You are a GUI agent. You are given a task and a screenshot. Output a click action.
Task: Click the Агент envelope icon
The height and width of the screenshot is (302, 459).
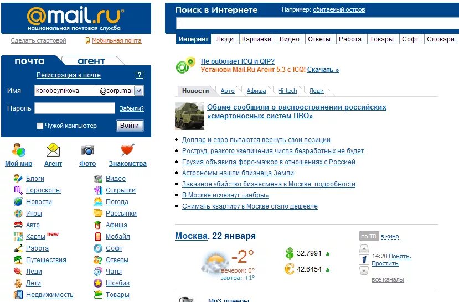click(53, 150)
